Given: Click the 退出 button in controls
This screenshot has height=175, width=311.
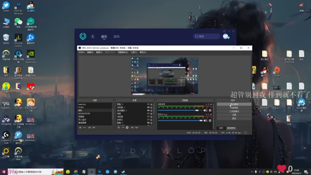Looking at the screenshot, I should pos(234,119).
